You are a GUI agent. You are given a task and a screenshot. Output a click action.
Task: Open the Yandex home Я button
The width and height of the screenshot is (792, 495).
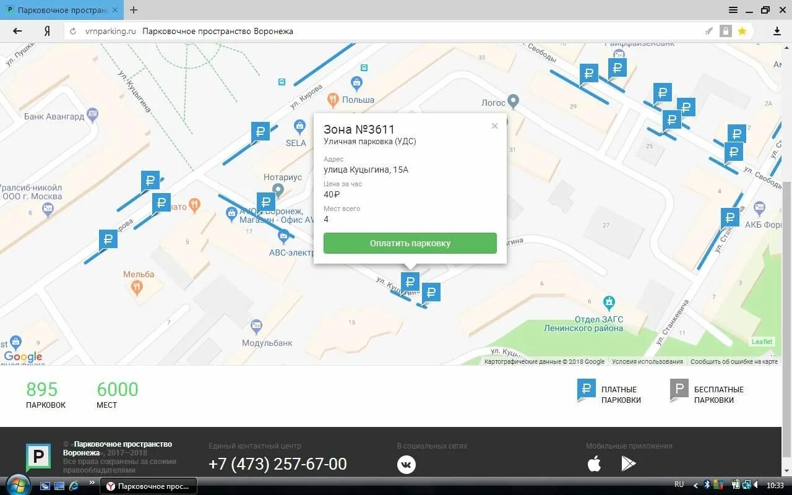(x=46, y=31)
